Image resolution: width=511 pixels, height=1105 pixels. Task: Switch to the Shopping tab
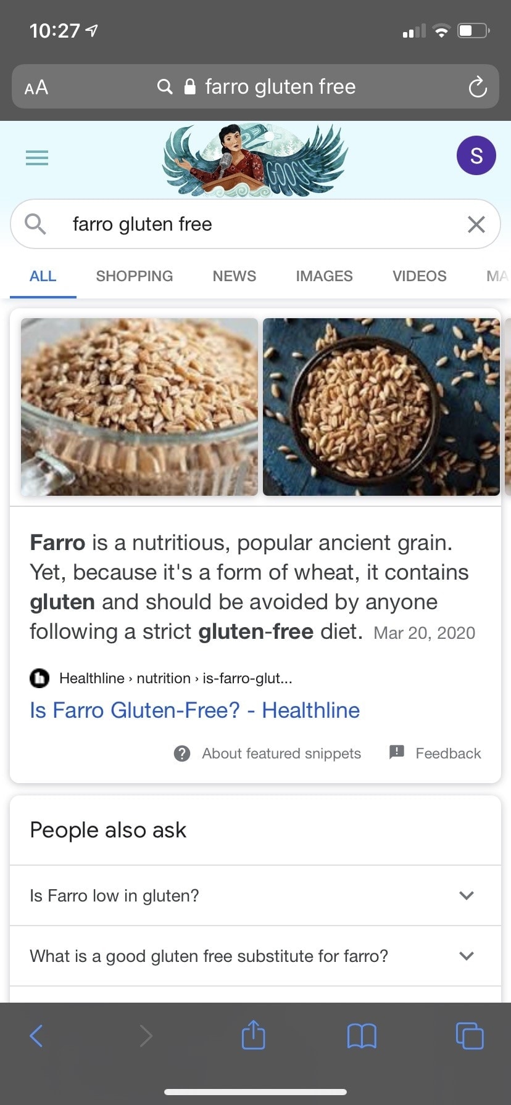(135, 276)
